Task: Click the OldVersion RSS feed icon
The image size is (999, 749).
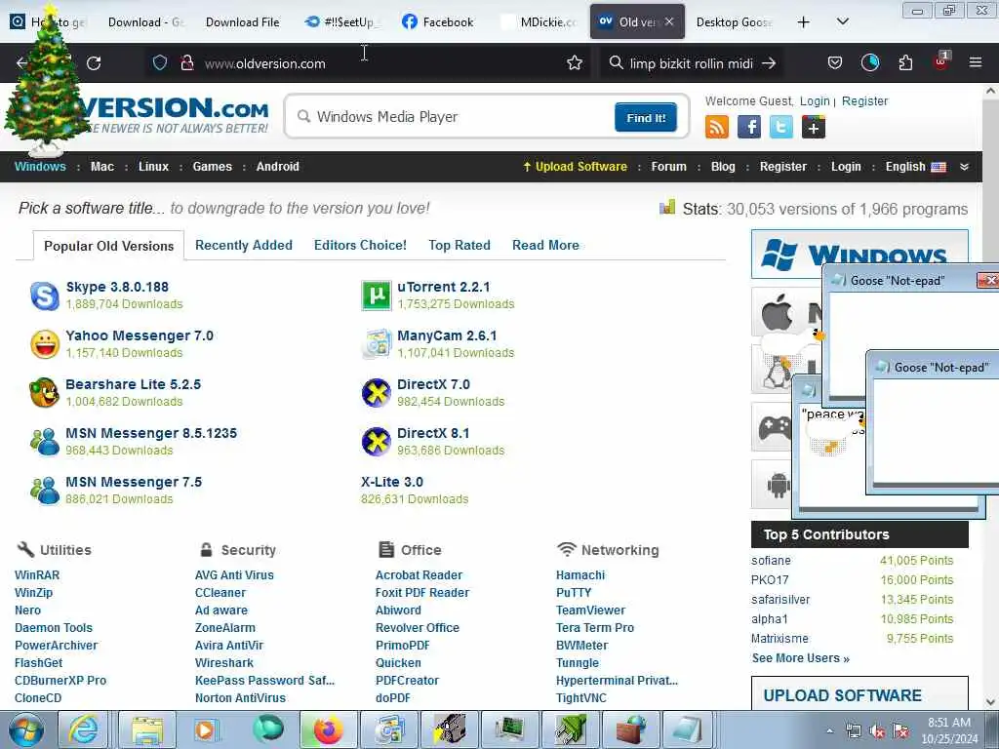Action: [x=717, y=127]
